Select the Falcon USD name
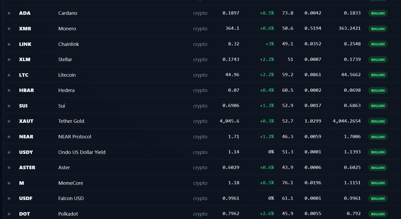 pos(71,198)
